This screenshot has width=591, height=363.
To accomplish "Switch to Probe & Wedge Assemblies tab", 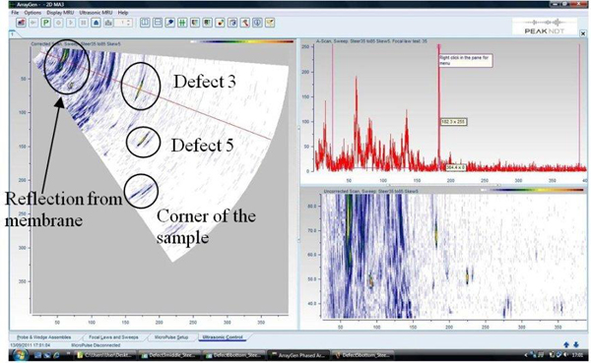I will 43,337.
